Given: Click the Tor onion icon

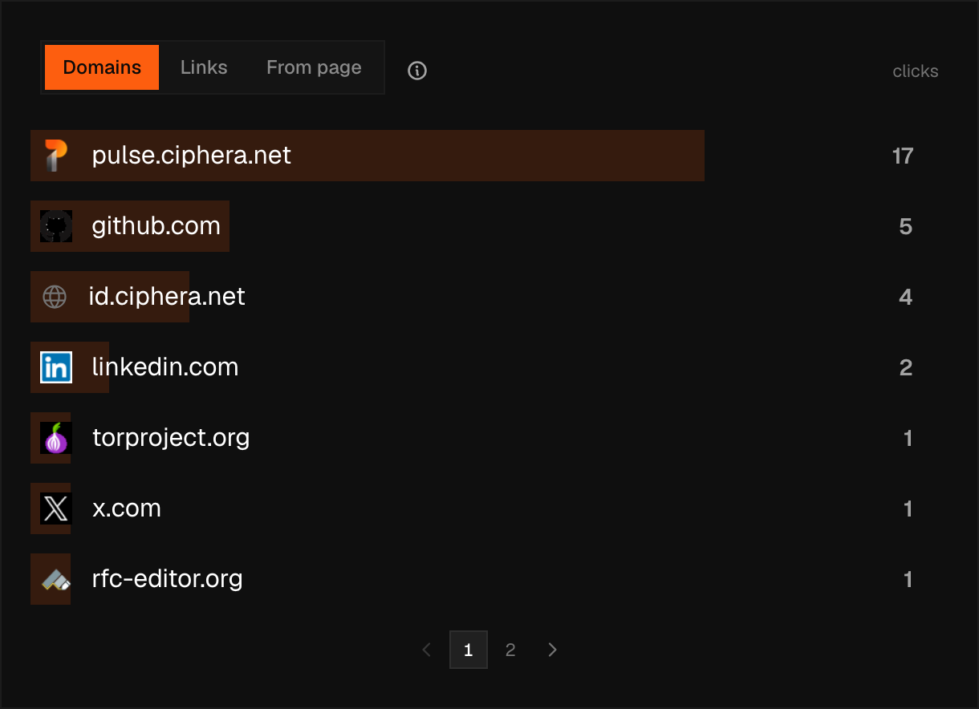Looking at the screenshot, I should click(x=56, y=438).
